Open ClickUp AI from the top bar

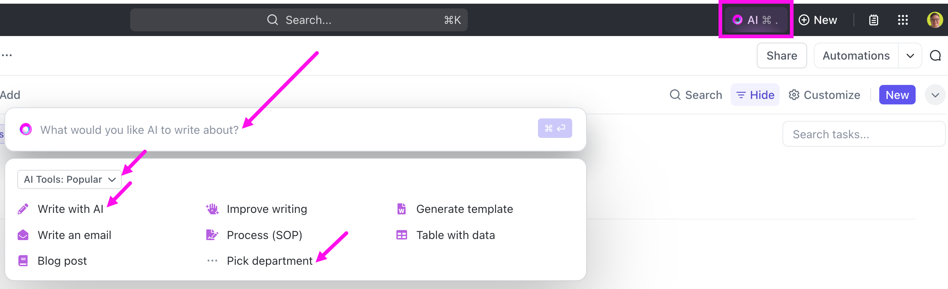coord(756,19)
